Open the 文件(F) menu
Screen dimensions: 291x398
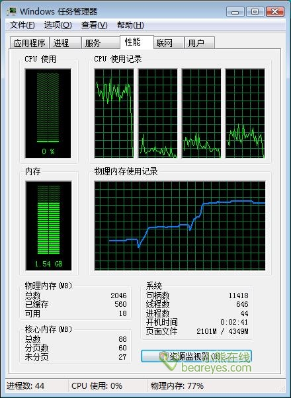[x=22, y=25]
